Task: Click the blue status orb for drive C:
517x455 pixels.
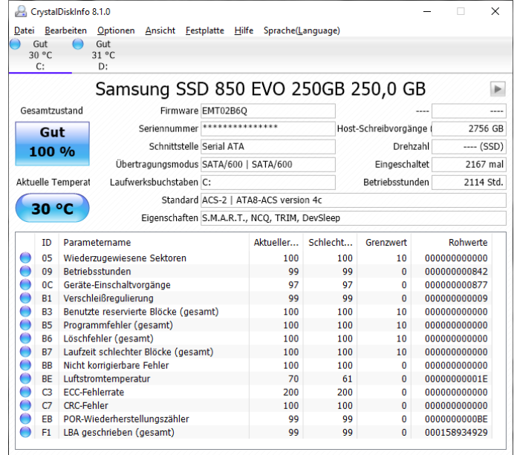Action: tap(15, 44)
